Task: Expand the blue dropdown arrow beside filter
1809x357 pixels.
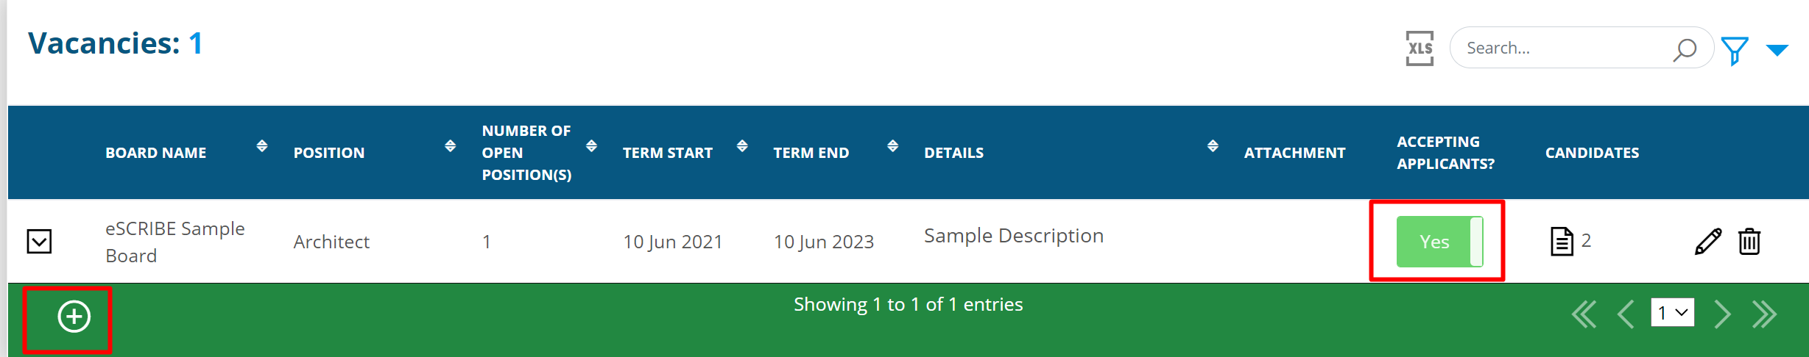Action: point(1777,50)
